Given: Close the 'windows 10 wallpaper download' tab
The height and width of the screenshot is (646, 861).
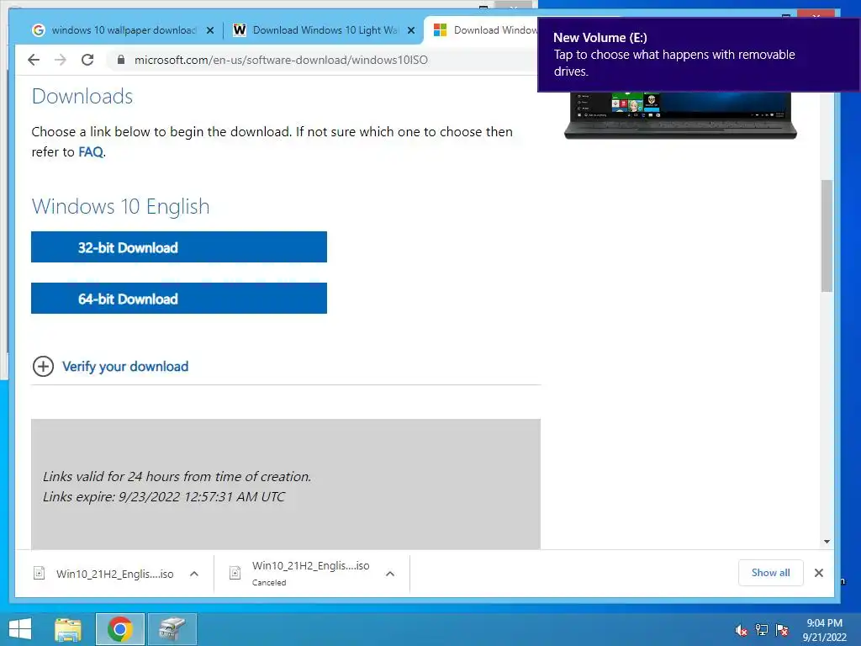Looking at the screenshot, I should point(209,31).
